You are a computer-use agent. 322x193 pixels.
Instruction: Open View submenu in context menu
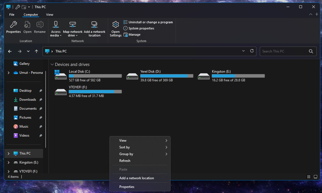[x=140, y=140]
